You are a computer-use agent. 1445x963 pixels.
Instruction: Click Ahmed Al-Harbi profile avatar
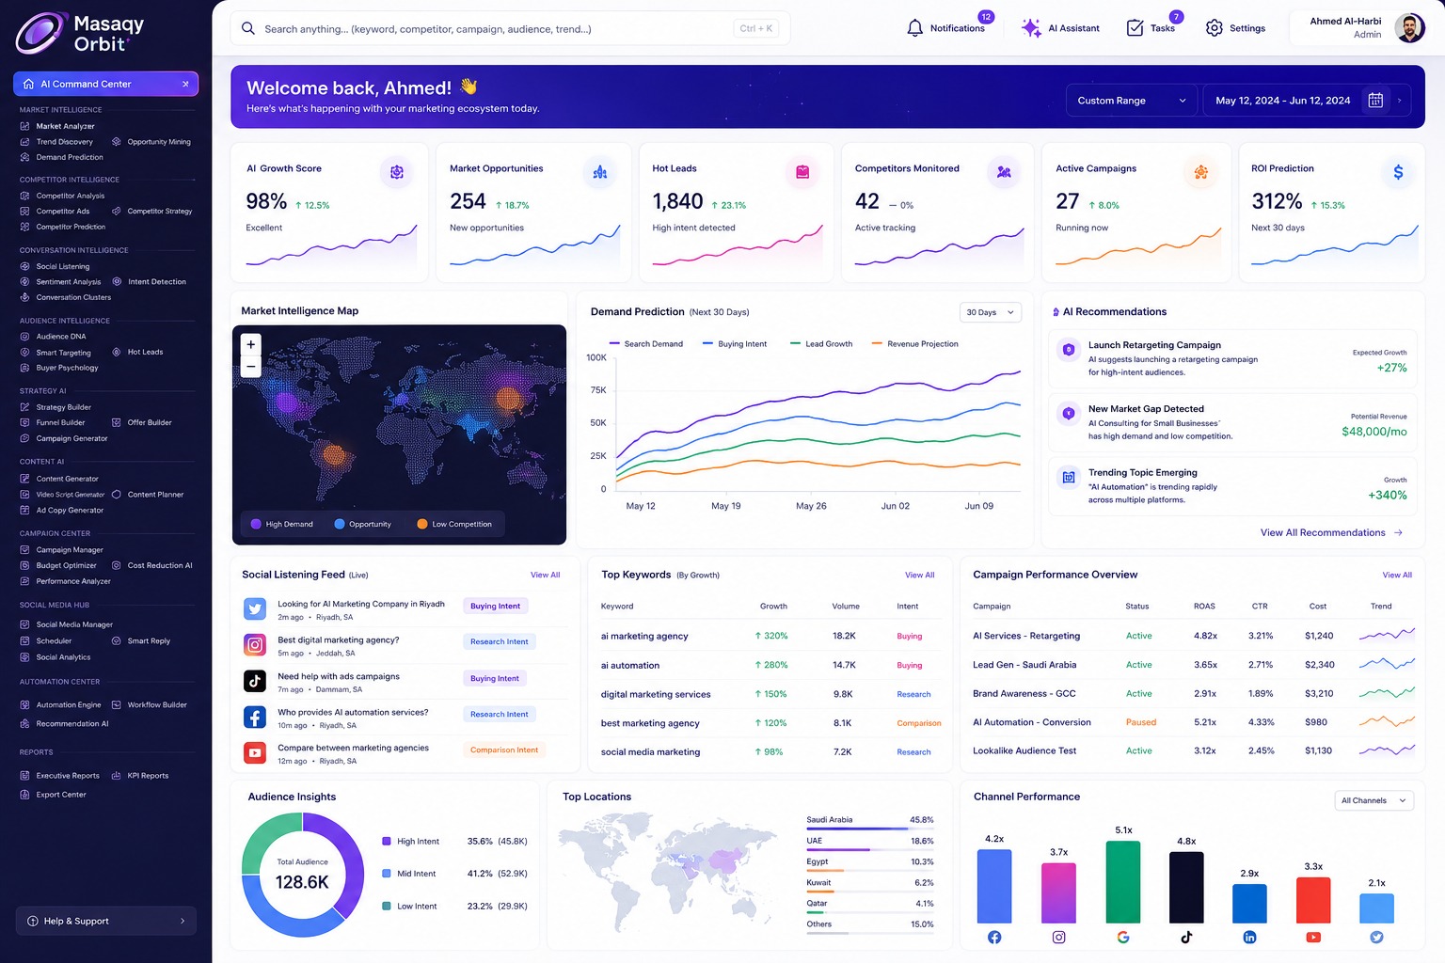pyautogui.click(x=1409, y=28)
